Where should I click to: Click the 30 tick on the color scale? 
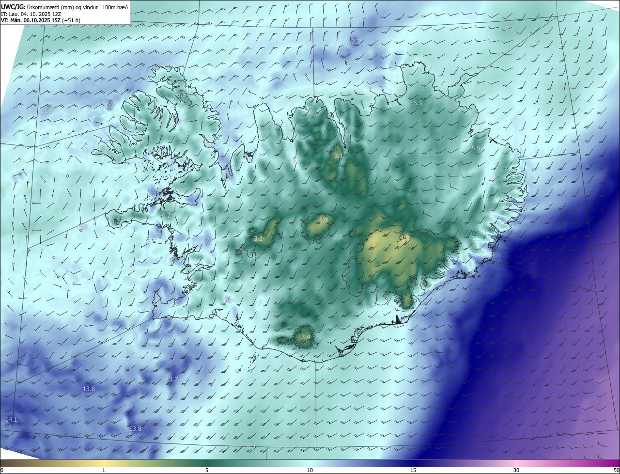[x=516, y=470]
